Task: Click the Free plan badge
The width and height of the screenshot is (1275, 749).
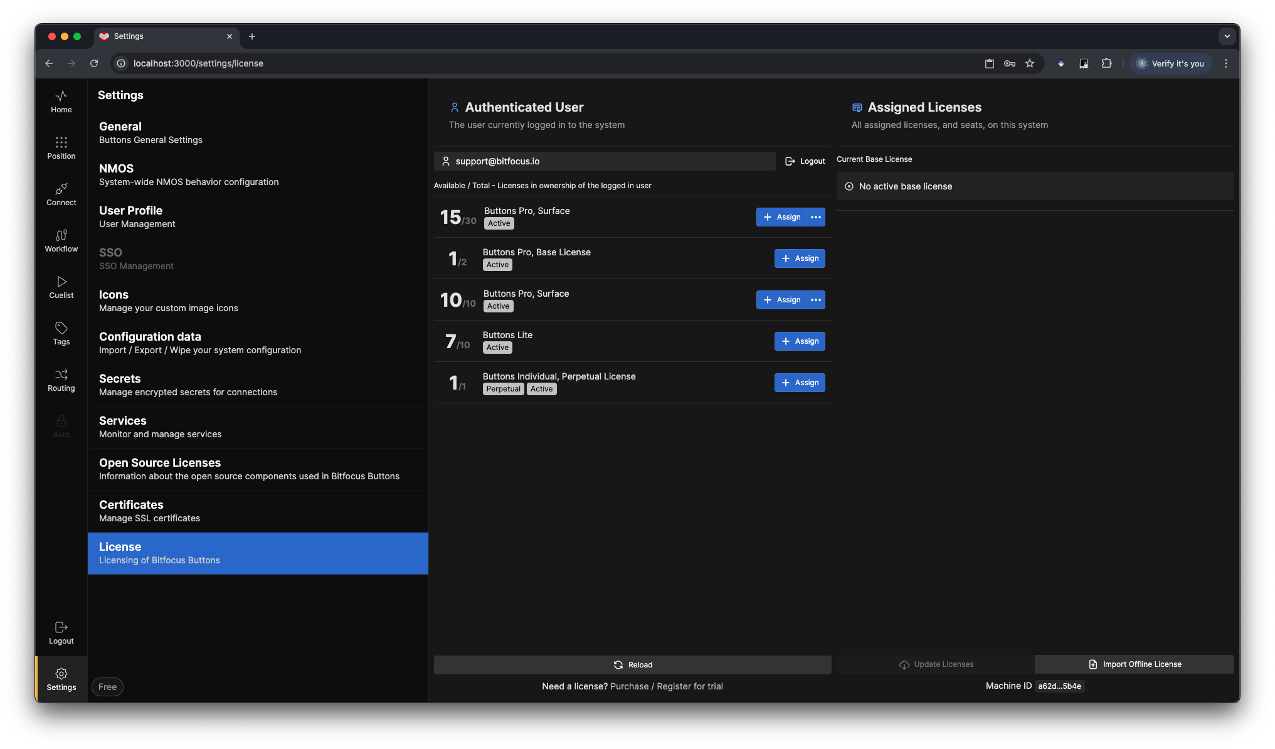Action: coord(107,687)
